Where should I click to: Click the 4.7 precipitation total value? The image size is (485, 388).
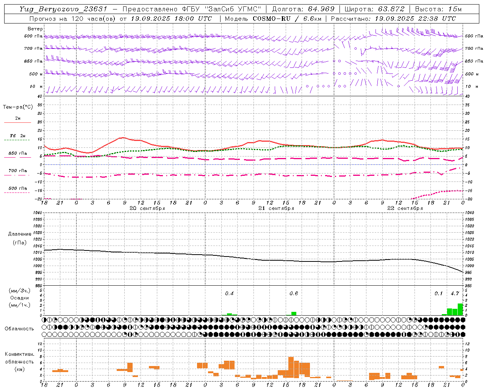[x=455, y=294]
